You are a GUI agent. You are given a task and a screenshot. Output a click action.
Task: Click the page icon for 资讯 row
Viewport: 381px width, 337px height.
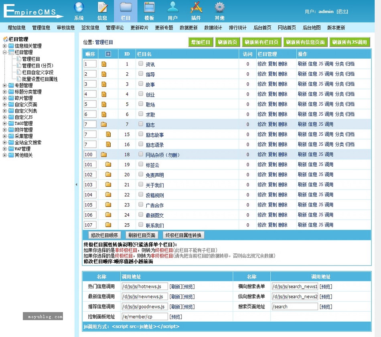[x=104, y=64]
